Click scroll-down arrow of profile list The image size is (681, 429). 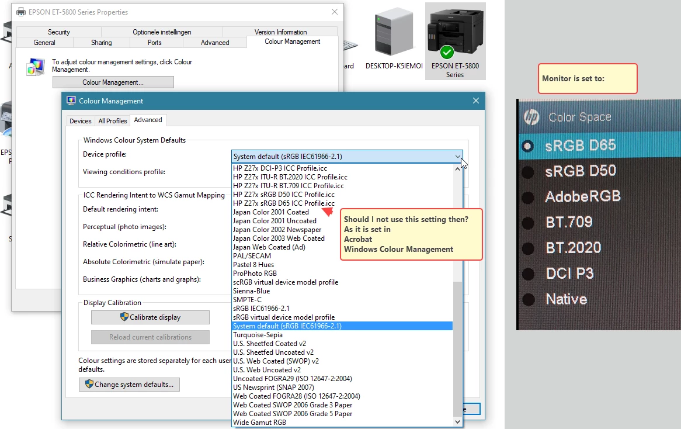pos(457,421)
